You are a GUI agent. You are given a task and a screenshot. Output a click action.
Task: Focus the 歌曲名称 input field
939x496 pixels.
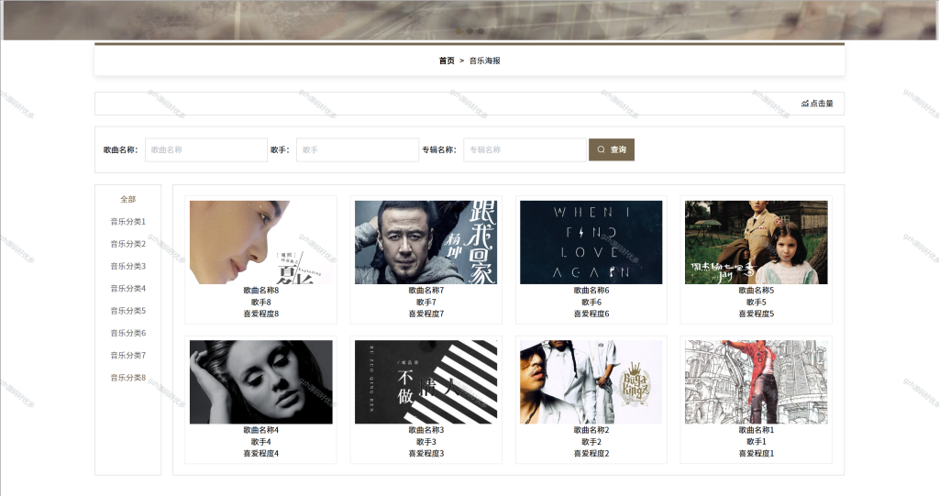coord(206,149)
